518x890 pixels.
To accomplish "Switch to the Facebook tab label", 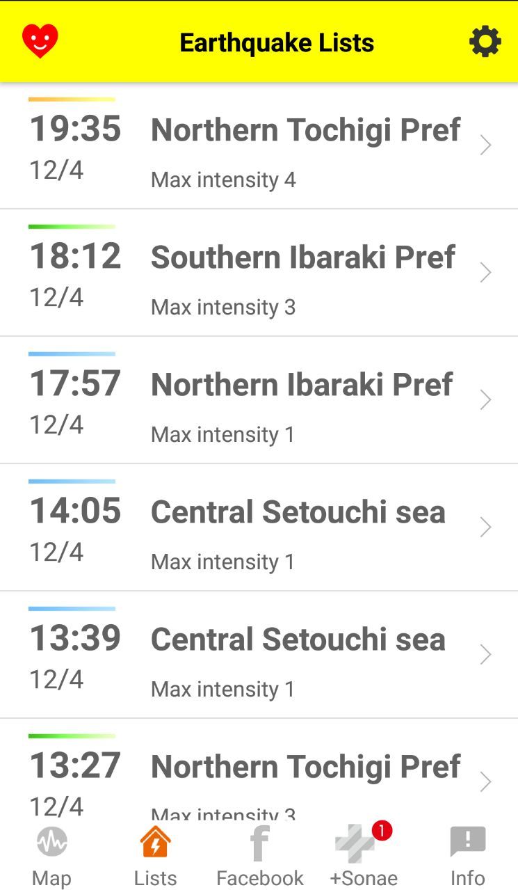I will coord(259,878).
